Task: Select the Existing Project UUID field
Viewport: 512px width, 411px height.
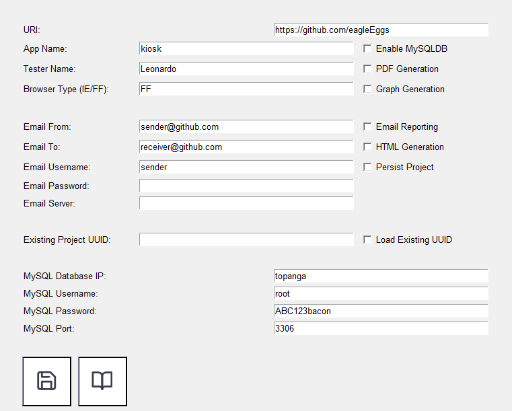Action: [246, 239]
